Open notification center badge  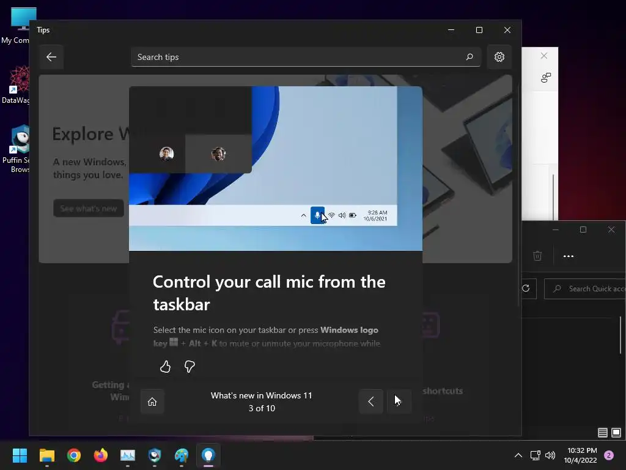pos(609,455)
